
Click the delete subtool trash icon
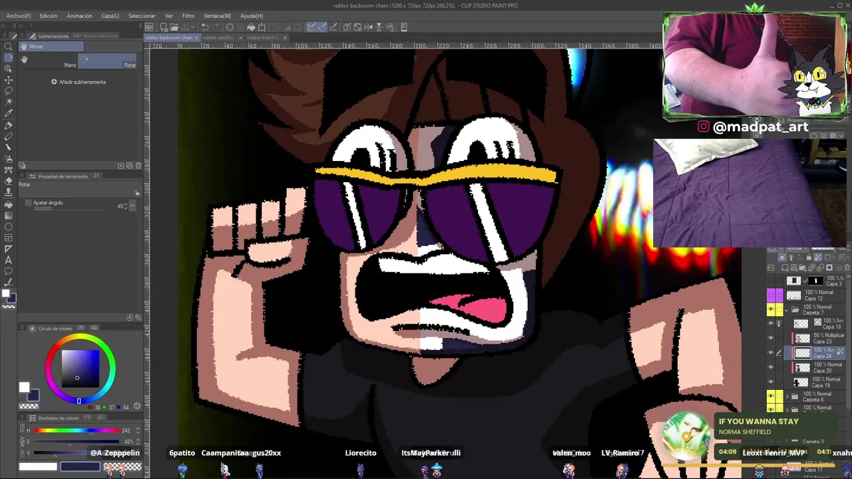138,166
